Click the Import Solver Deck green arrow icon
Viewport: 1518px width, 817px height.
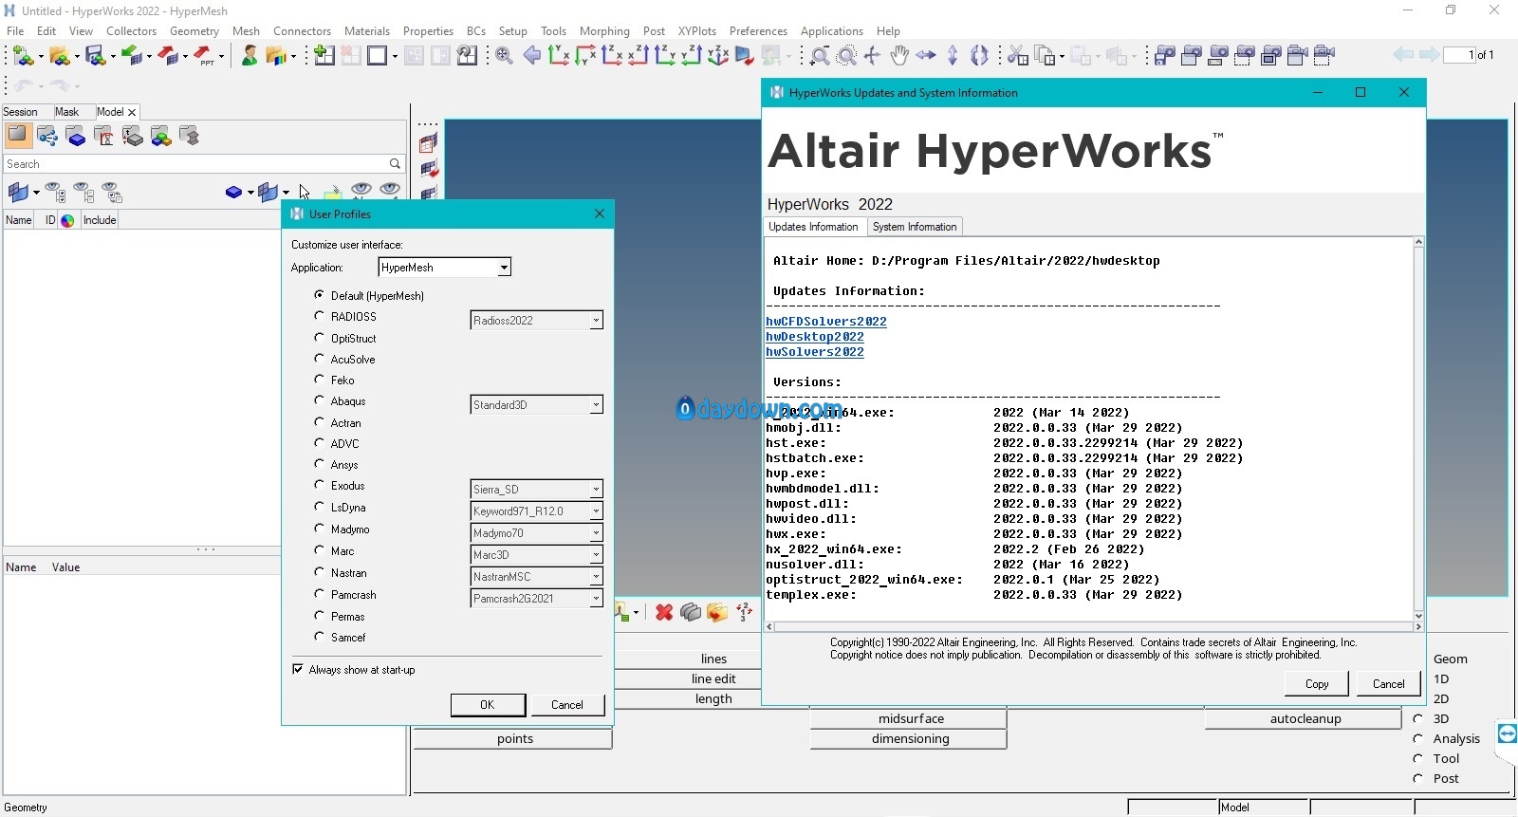[x=131, y=56]
